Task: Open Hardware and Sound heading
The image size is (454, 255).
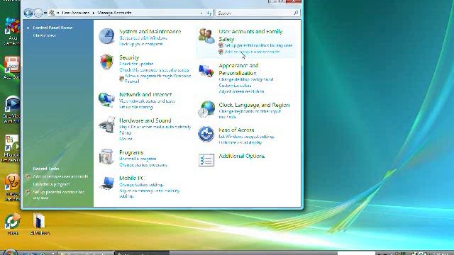Action: [x=145, y=120]
